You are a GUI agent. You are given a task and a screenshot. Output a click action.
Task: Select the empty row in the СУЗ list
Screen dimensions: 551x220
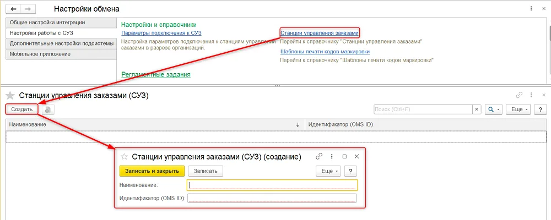pos(276,136)
